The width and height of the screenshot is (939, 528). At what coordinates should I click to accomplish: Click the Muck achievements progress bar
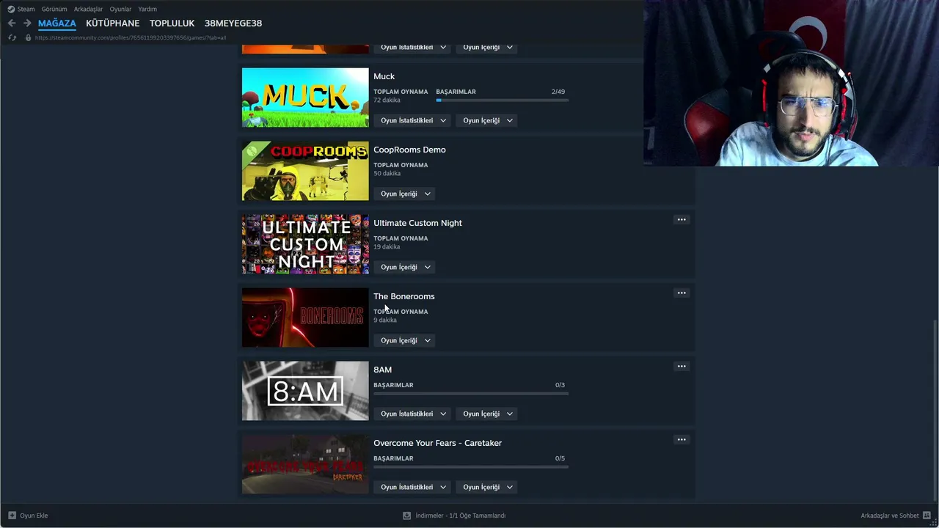click(502, 100)
